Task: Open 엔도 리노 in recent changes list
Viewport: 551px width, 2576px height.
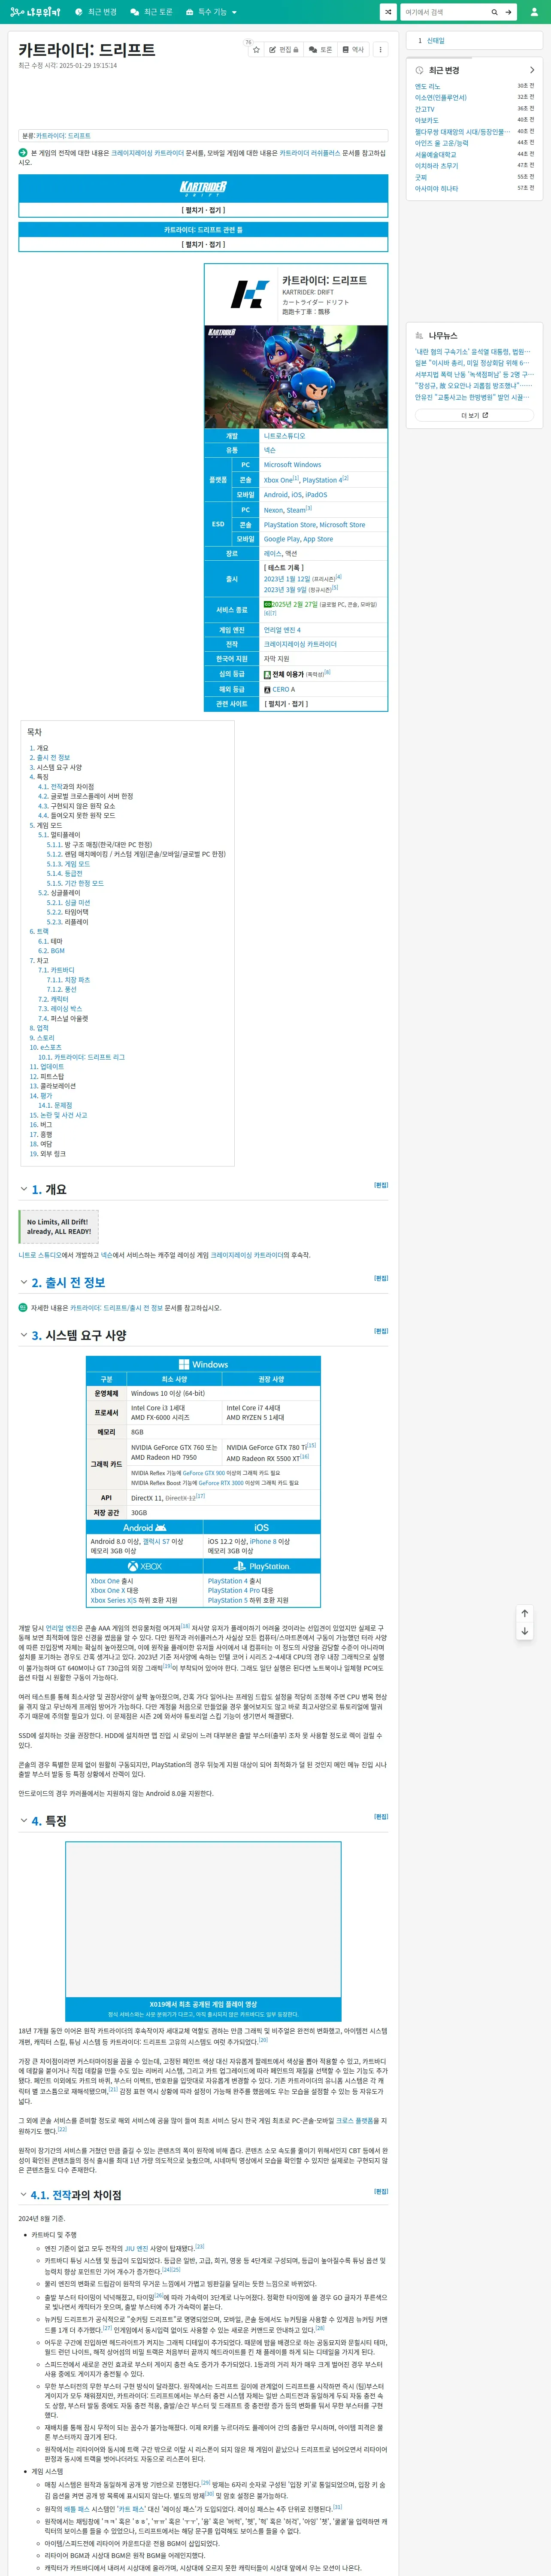Action: click(427, 86)
